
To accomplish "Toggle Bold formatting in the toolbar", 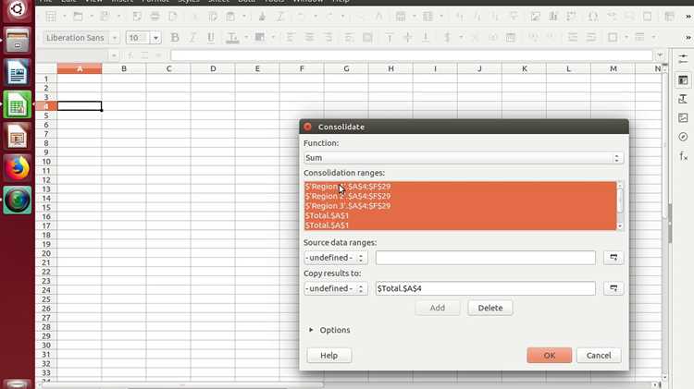I will (175, 38).
